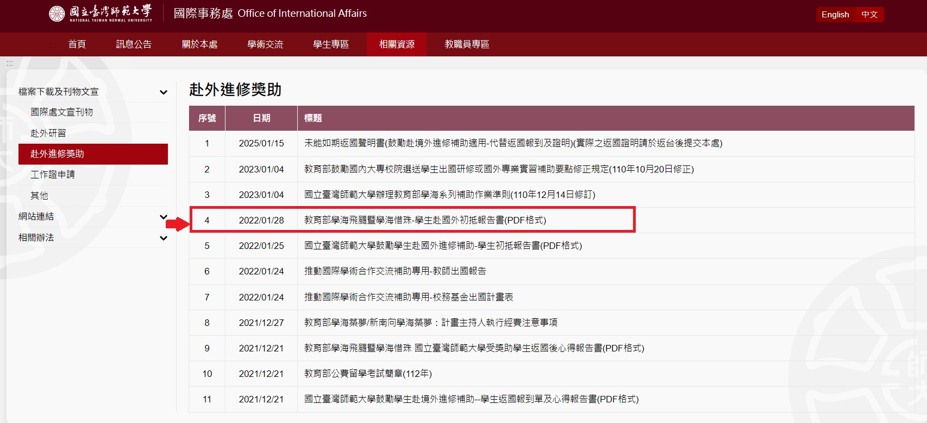Open the 首頁 menu item
Image resolution: width=927 pixels, height=423 pixels.
coord(77,44)
